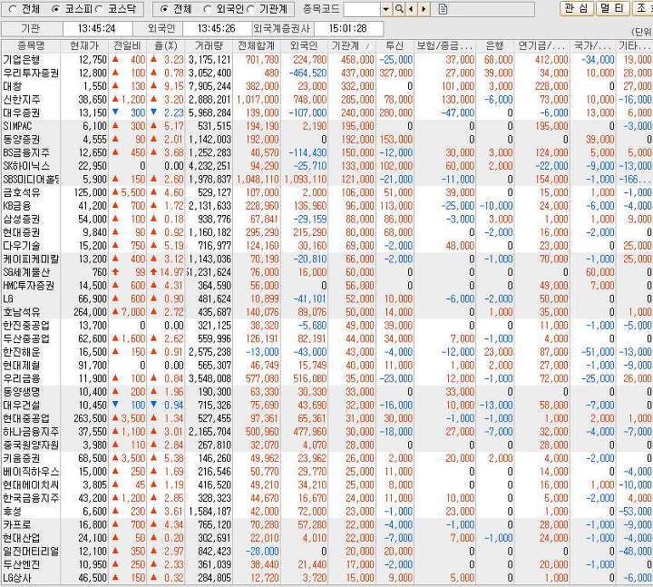653x587 pixels.
Task: Select the 기업은행 stock row name
Action: pyautogui.click(x=21, y=60)
